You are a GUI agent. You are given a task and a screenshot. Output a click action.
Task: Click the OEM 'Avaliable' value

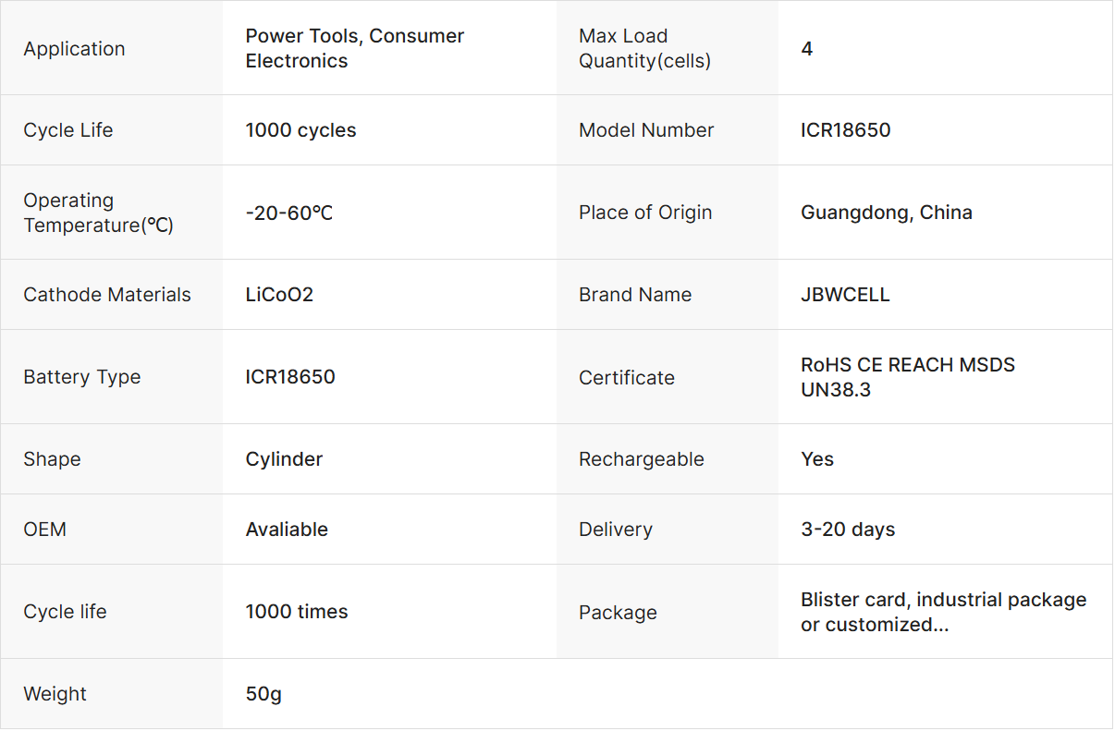coord(287,530)
